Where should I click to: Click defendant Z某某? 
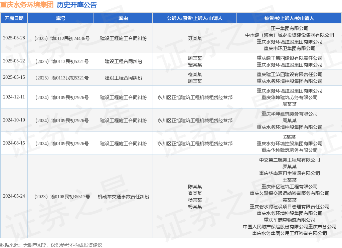point(290,137)
